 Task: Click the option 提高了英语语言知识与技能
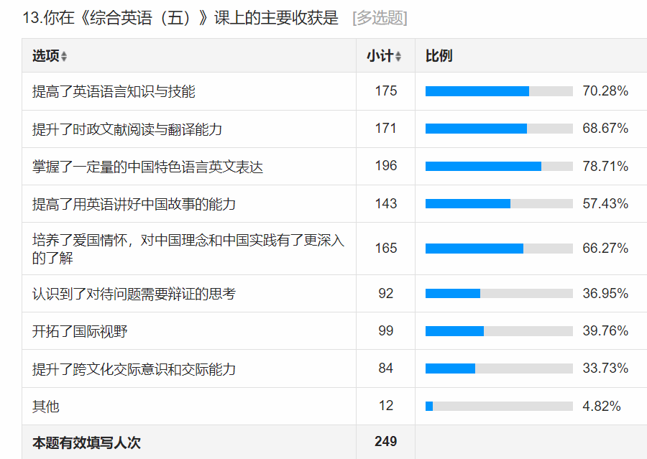(114, 91)
